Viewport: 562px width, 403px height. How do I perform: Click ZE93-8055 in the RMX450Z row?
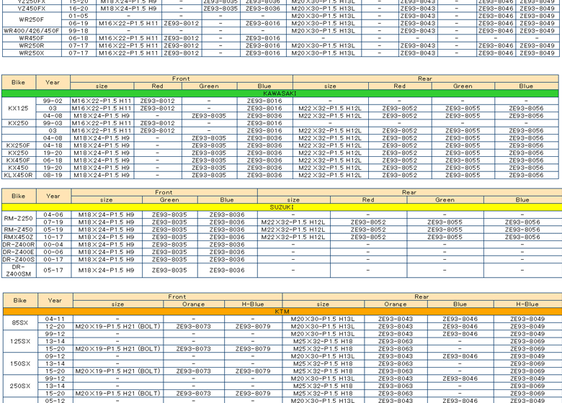445,237
